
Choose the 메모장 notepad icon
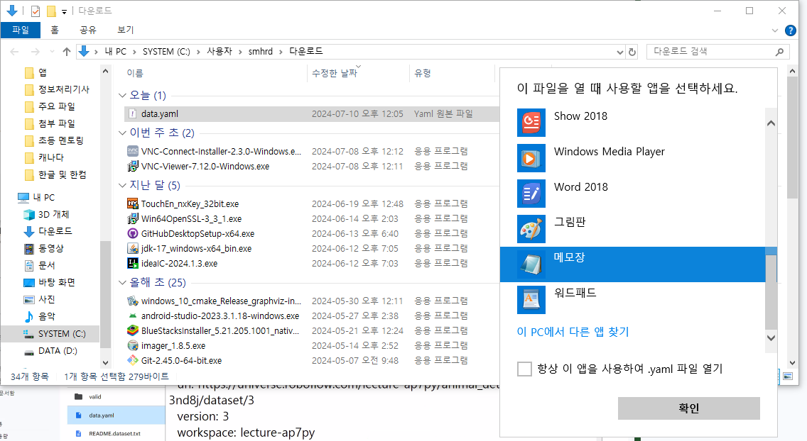click(x=531, y=264)
